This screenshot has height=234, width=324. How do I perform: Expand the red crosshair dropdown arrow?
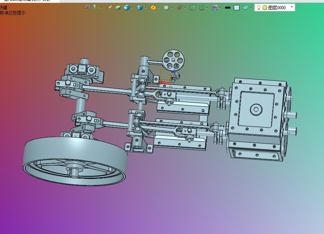click(x=185, y=8)
